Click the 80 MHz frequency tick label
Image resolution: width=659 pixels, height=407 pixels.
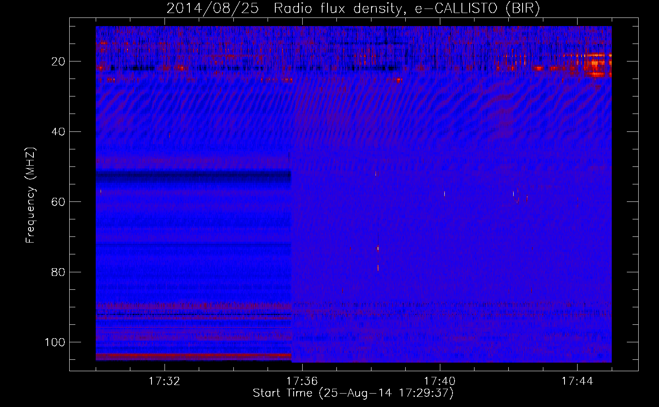tap(58, 272)
